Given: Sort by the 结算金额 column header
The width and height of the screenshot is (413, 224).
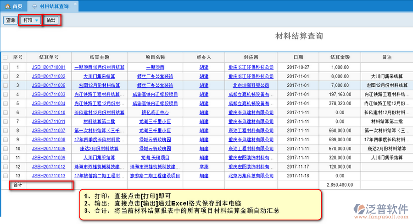Looking at the screenshot, I should [x=340, y=58].
